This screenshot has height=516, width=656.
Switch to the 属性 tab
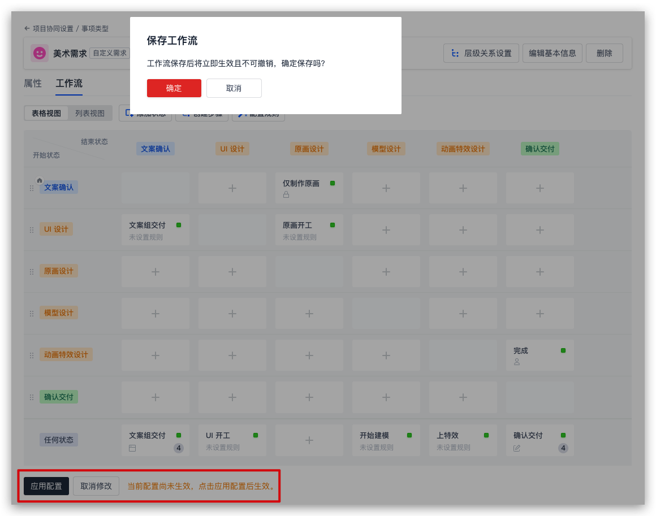(x=33, y=83)
